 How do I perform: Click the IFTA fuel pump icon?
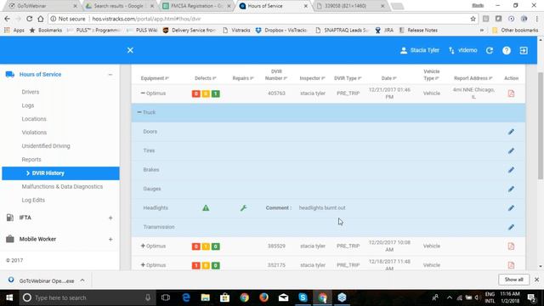(9, 218)
